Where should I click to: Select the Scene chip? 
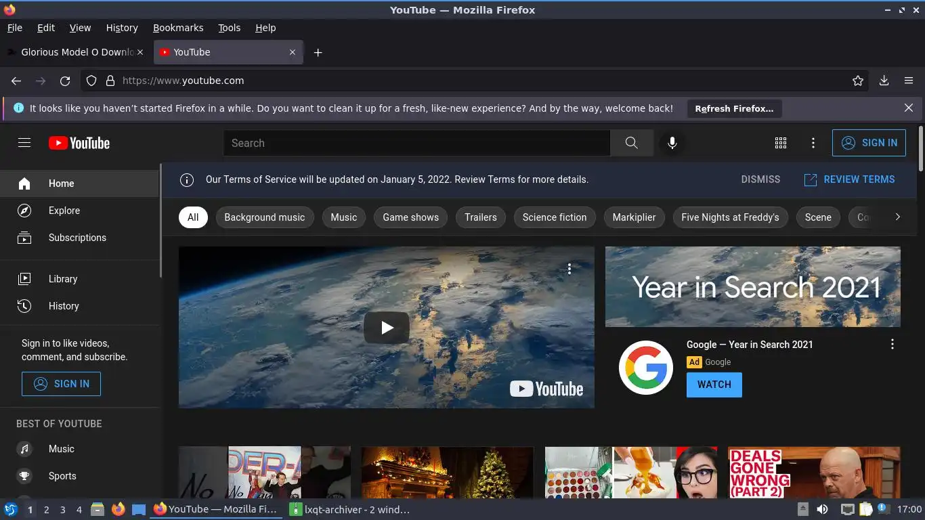(x=818, y=217)
